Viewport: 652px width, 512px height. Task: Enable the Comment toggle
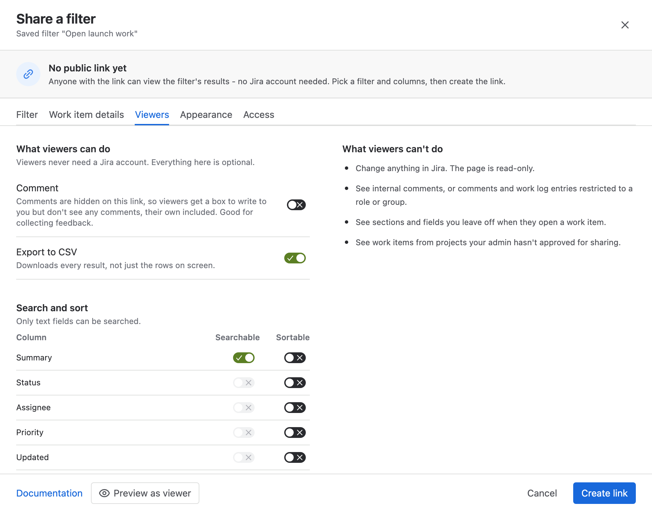point(296,205)
